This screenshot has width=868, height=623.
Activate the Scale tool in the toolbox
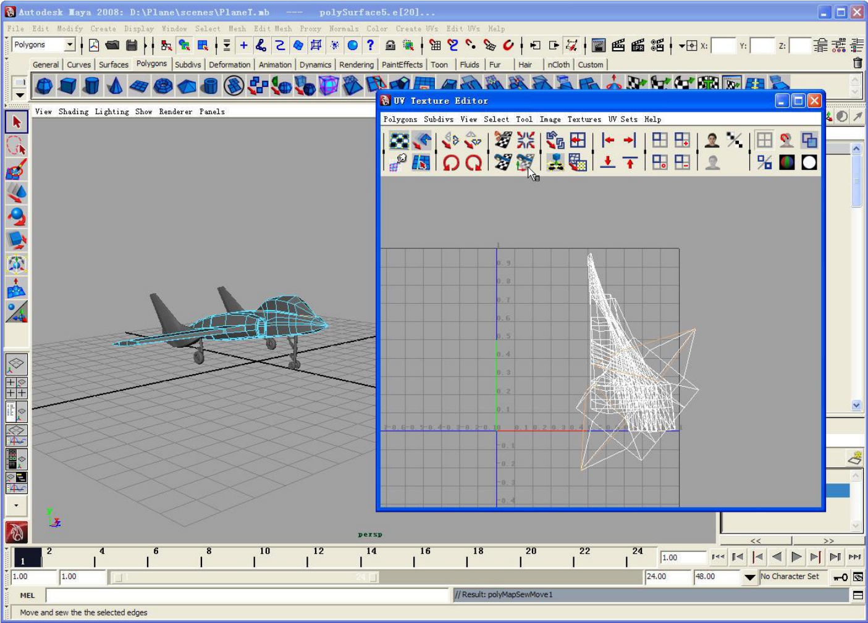tap(17, 240)
